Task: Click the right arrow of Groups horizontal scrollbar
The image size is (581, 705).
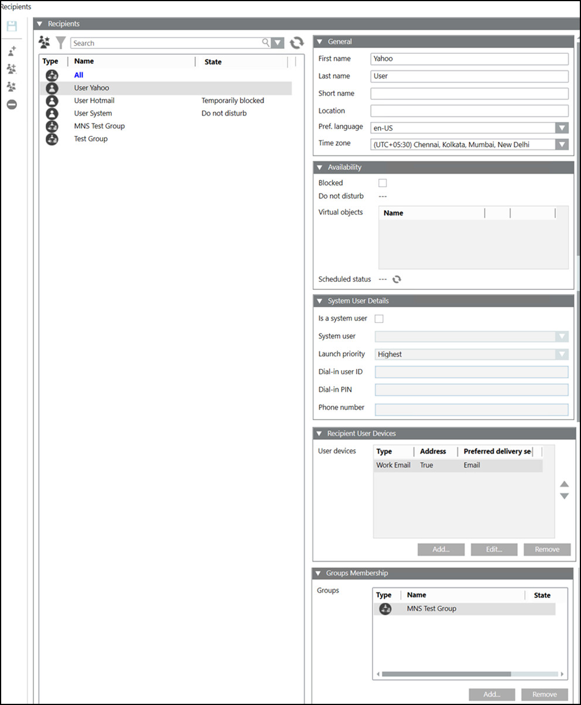Action: tap(562, 674)
